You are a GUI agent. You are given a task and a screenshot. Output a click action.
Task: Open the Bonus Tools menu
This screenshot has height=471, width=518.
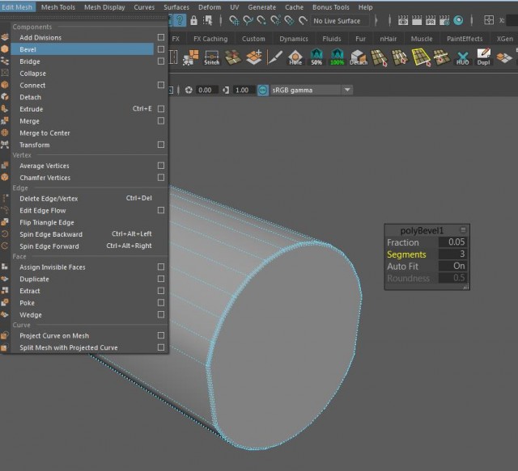[x=331, y=7]
